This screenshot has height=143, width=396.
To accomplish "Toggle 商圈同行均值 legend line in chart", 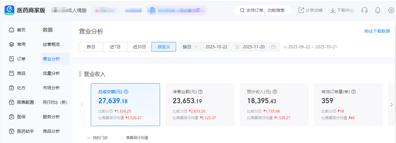I will click(134, 138).
